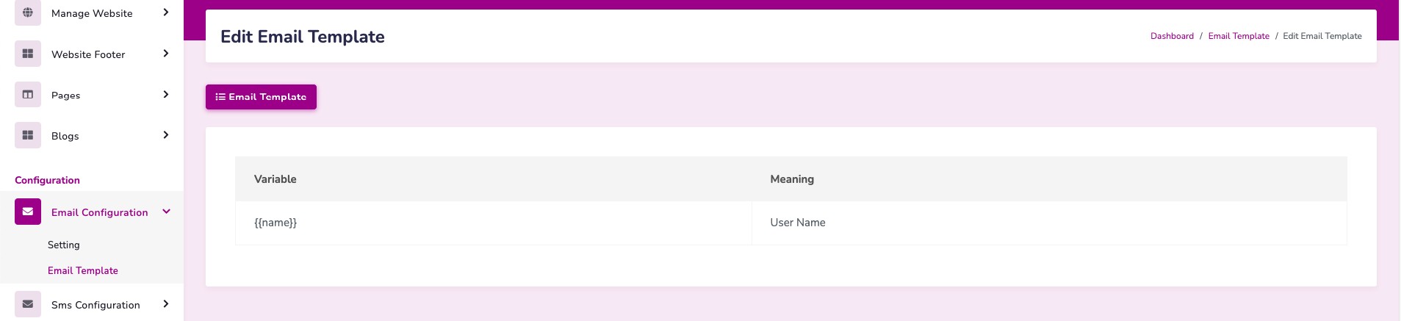Click list icon on Email Template button
1401x321 pixels.
(220, 97)
